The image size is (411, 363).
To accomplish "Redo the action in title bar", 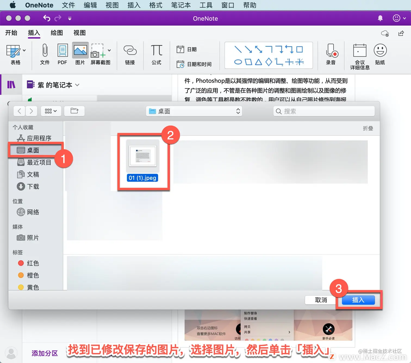I will (x=58, y=18).
